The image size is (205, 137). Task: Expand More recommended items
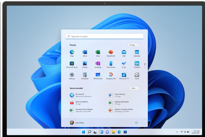tap(135, 88)
